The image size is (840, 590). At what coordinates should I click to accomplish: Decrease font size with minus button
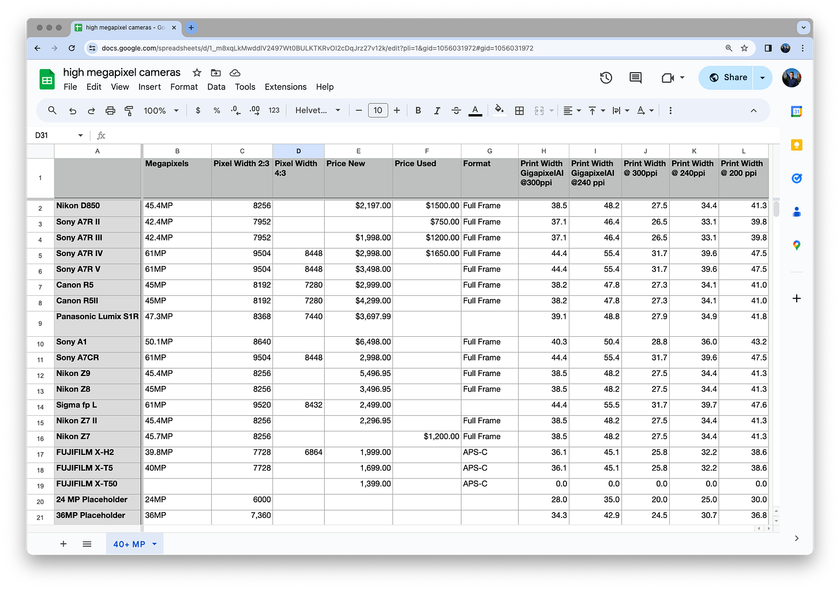358,110
